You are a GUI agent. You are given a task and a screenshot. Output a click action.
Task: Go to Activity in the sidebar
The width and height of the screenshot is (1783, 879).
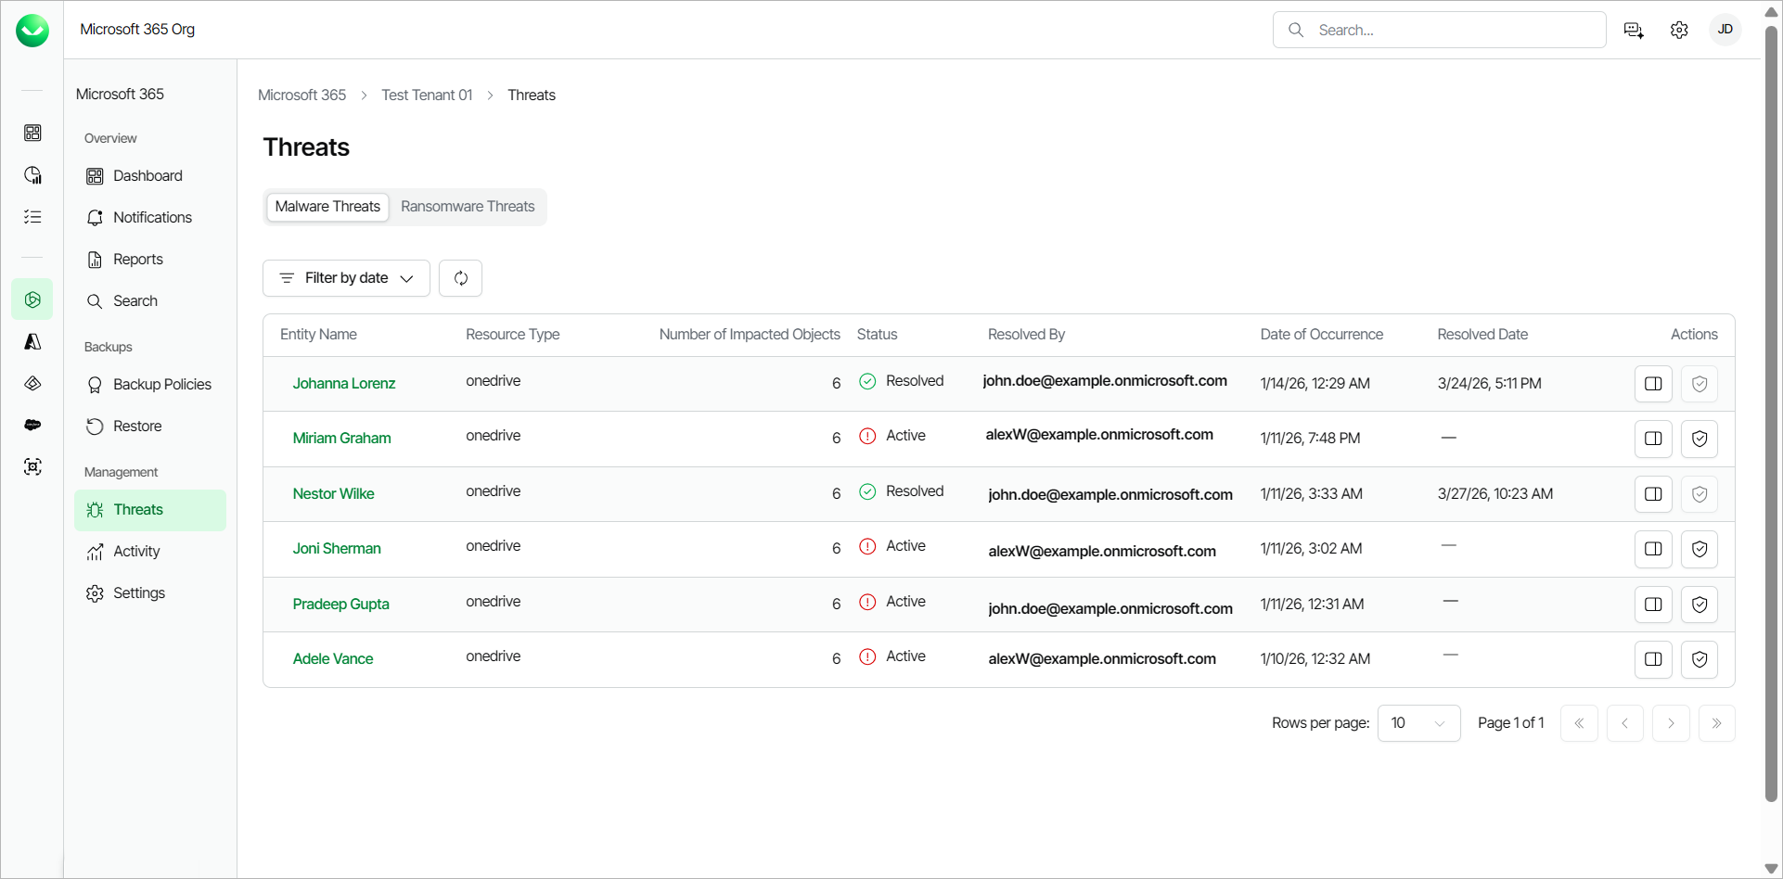[x=136, y=552]
